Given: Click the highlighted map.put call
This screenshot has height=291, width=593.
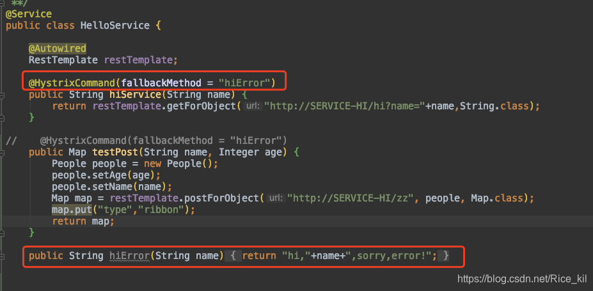Looking at the screenshot, I should point(72,210).
